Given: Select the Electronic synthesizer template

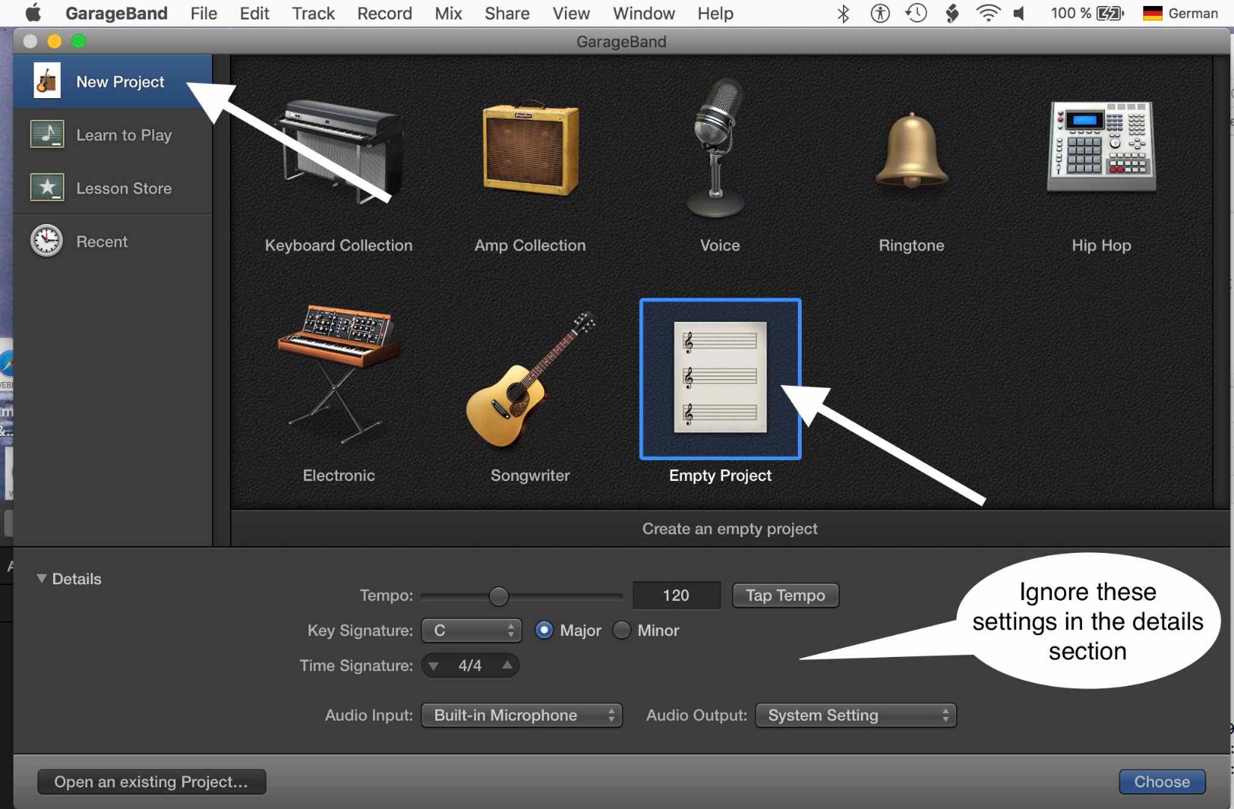Looking at the screenshot, I should (339, 375).
